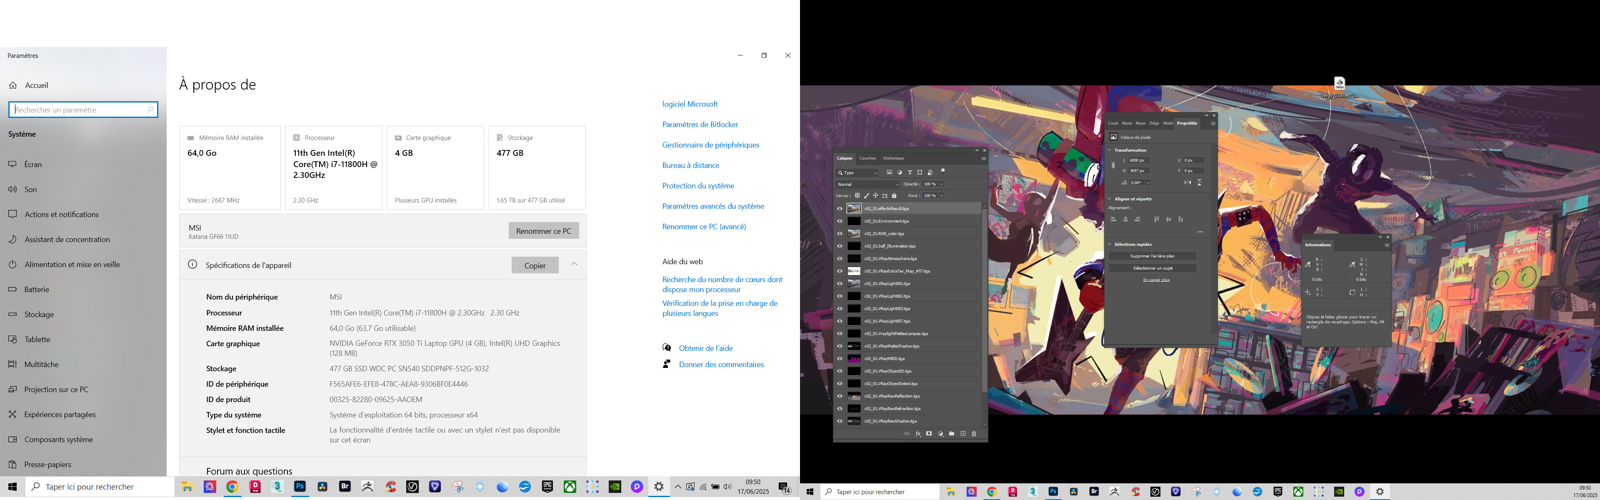Open the Calques panel menu
Image resolution: width=1600 pixels, height=500 pixels.
(983, 158)
